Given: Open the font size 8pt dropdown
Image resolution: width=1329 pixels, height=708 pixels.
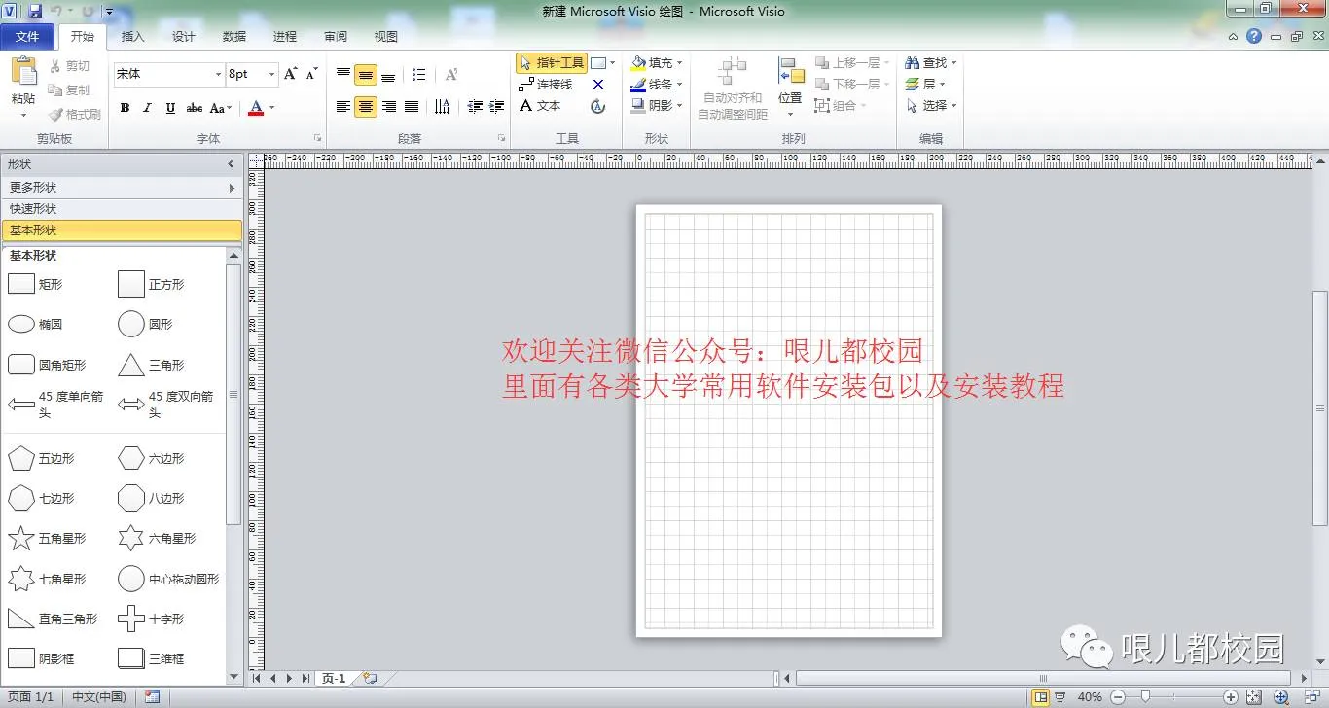Looking at the screenshot, I should click(x=269, y=74).
